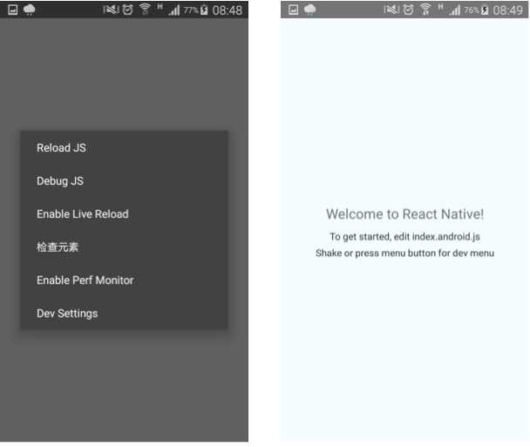Image resolution: width=530 pixels, height=447 pixels.
Task: Tap the 08:48 clock text
Action: pos(228,10)
